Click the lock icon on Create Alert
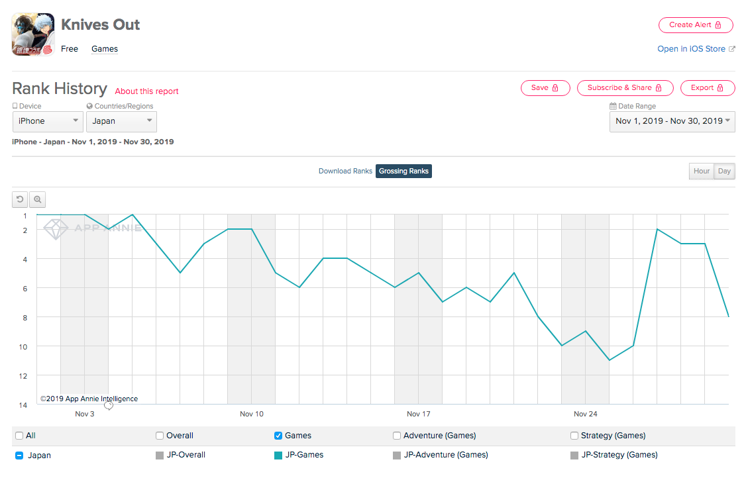 pyautogui.click(x=718, y=24)
